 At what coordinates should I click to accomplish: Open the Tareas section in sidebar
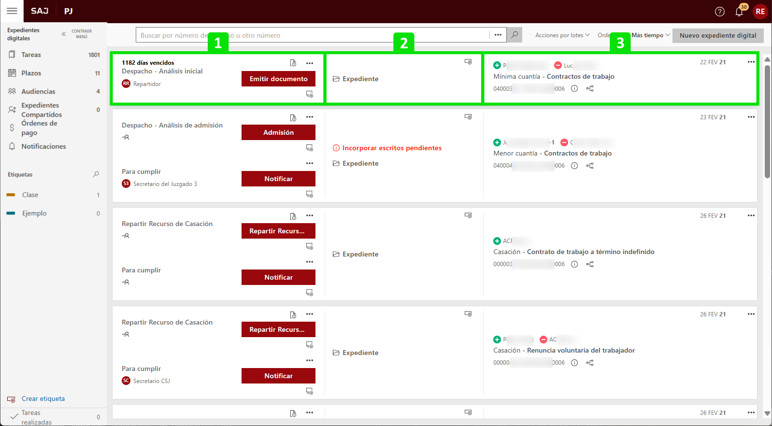(x=31, y=55)
